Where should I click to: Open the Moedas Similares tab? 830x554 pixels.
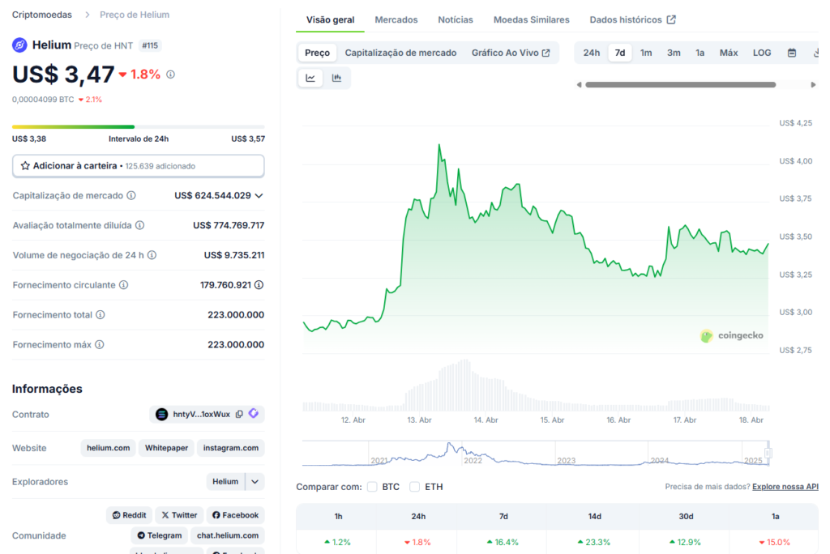point(532,19)
